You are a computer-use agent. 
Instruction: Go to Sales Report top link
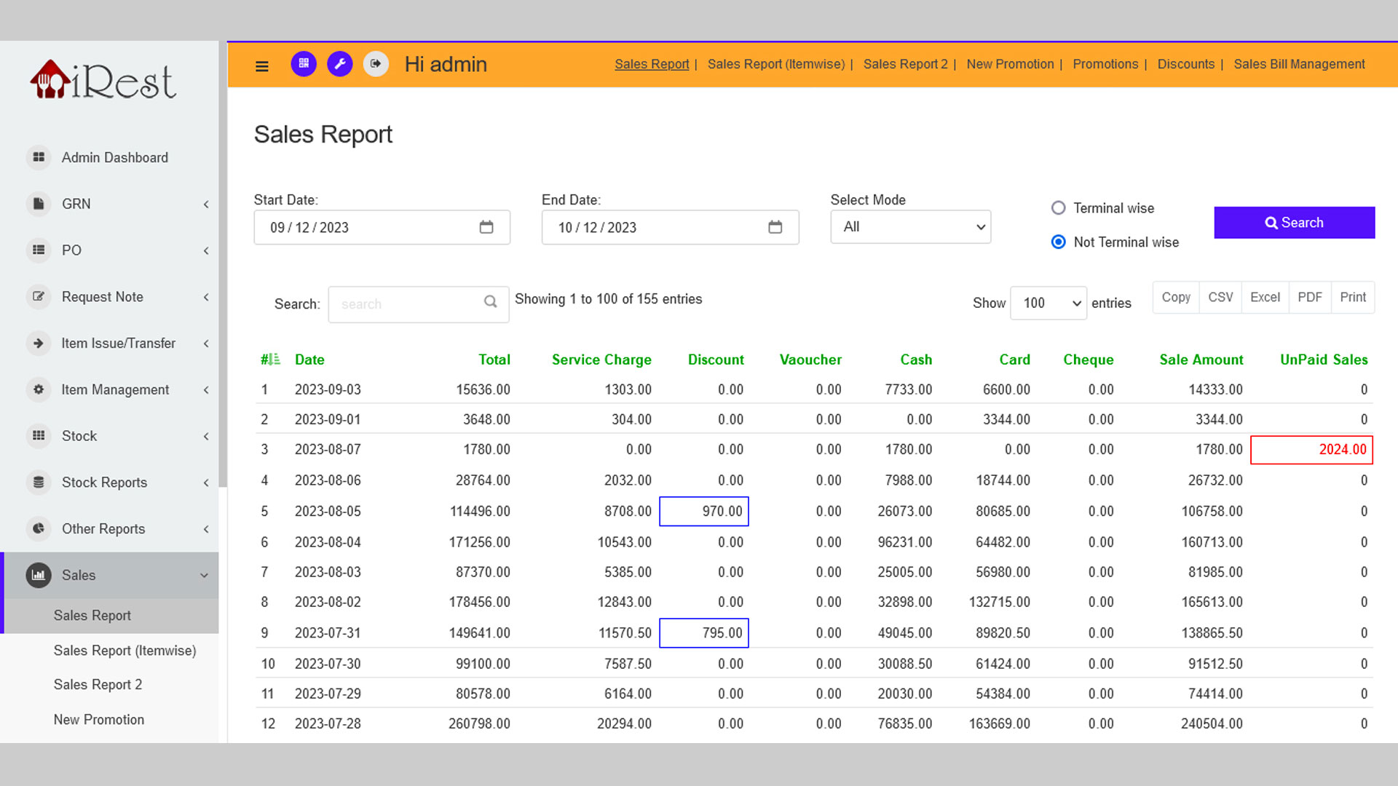pos(652,64)
